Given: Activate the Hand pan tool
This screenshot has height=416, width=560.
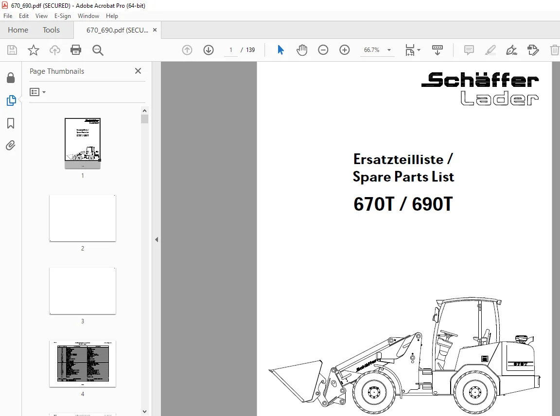Looking at the screenshot, I should pyautogui.click(x=302, y=50).
